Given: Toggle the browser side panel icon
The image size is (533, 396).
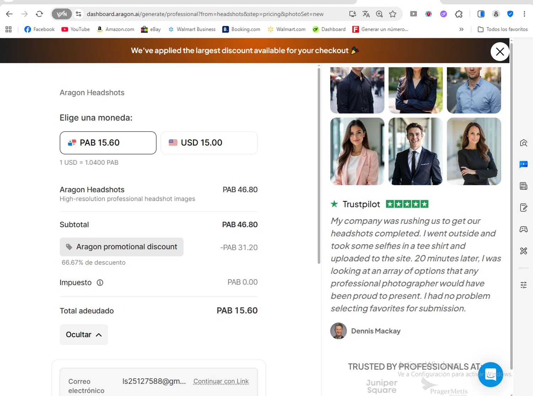Looking at the screenshot, I should tap(481, 14).
